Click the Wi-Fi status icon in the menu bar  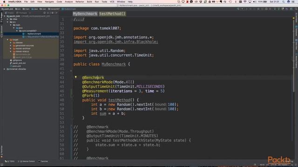pyautogui.click(x=245, y=2)
